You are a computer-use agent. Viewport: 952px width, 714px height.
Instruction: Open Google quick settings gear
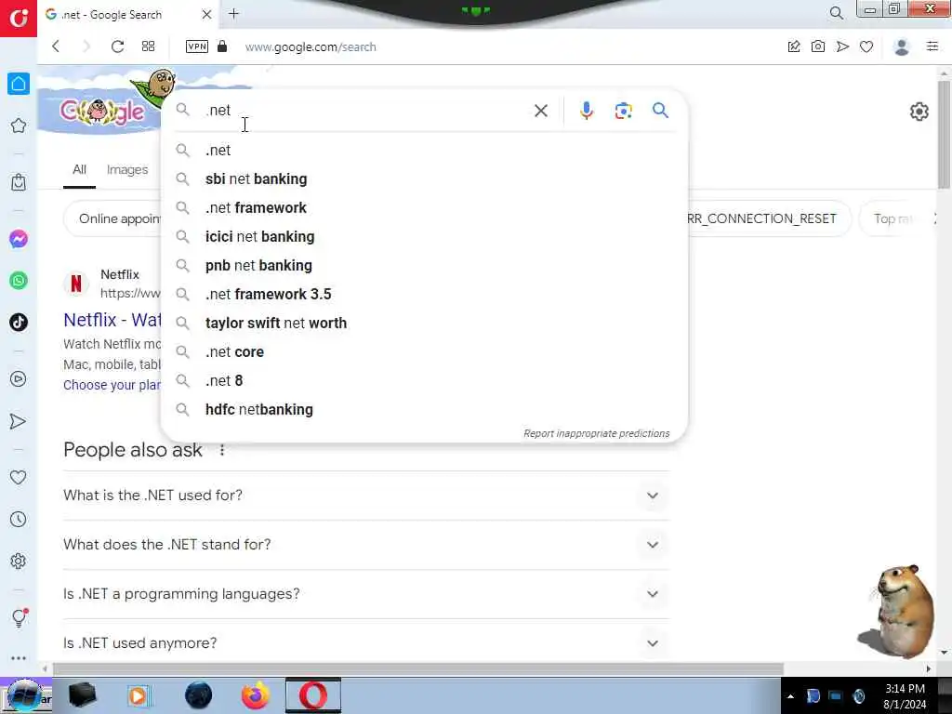click(919, 112)
